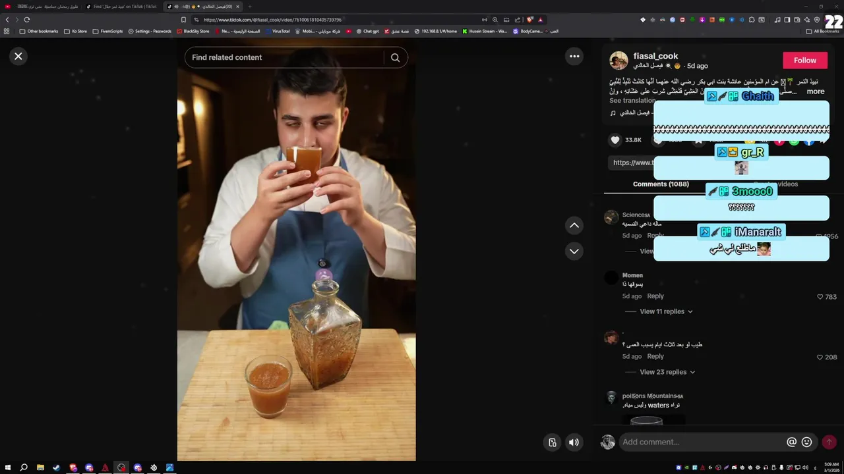Open Windows taskbar search icon
844x474 pixels.
24,467
